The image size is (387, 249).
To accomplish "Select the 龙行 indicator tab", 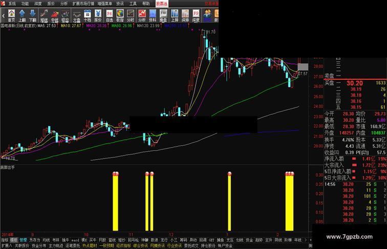I will [164, 240].
